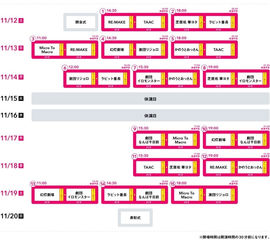
Task: Click the circled number 1 session marker
Action: [x=103, y=11]
